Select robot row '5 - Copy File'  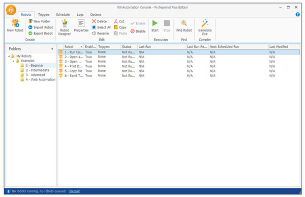(x=179, y=71)
